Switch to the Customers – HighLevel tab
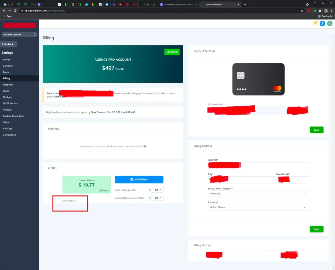Viewport: 335px width, 270px height. [x=179, y=4]
